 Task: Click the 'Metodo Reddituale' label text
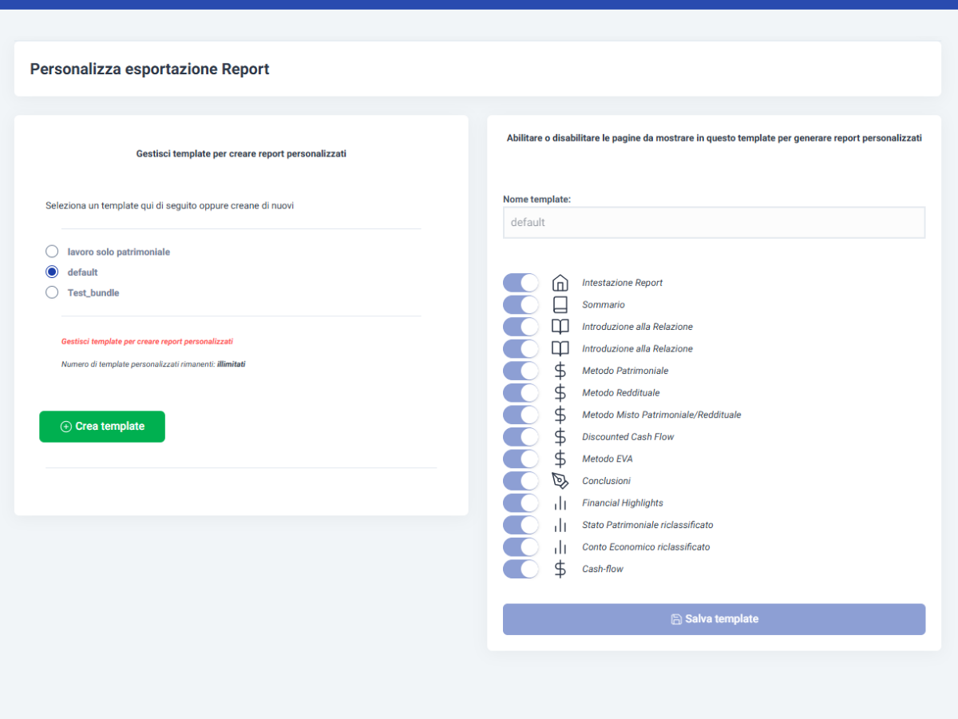click(x=621, y=393)
